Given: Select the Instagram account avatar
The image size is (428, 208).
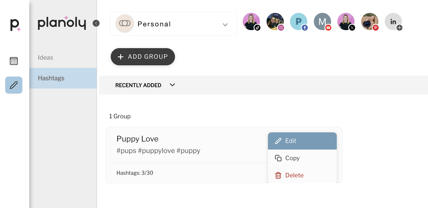Looking at the screenshot, I should point(275,21).
